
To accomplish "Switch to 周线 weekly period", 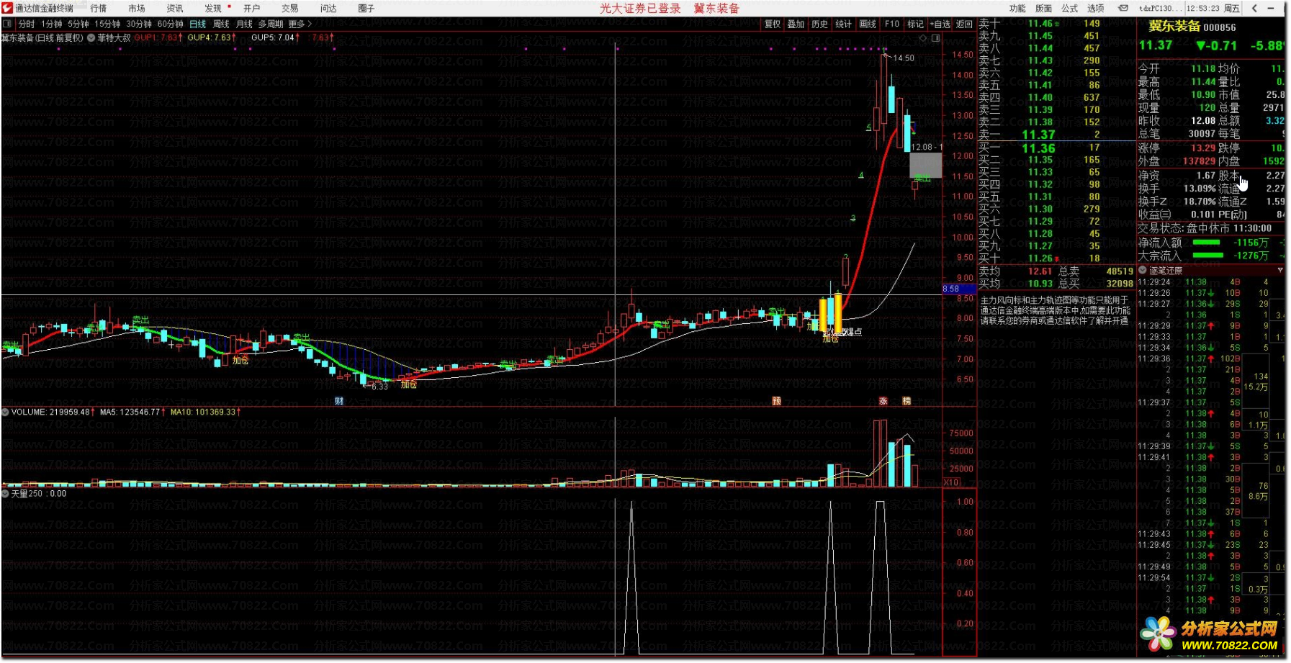I will [x=221, y=24].
